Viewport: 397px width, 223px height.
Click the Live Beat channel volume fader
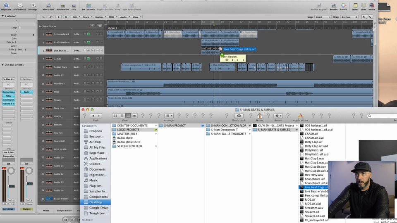(x=12, y=186)
